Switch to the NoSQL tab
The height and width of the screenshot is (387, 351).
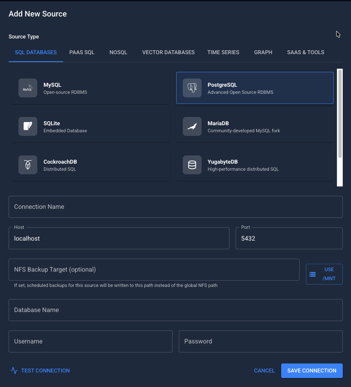118,52
